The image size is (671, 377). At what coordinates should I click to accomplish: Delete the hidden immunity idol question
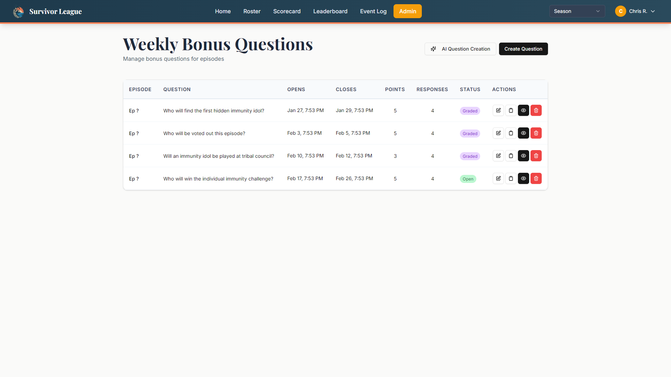[x=536, y=110]
